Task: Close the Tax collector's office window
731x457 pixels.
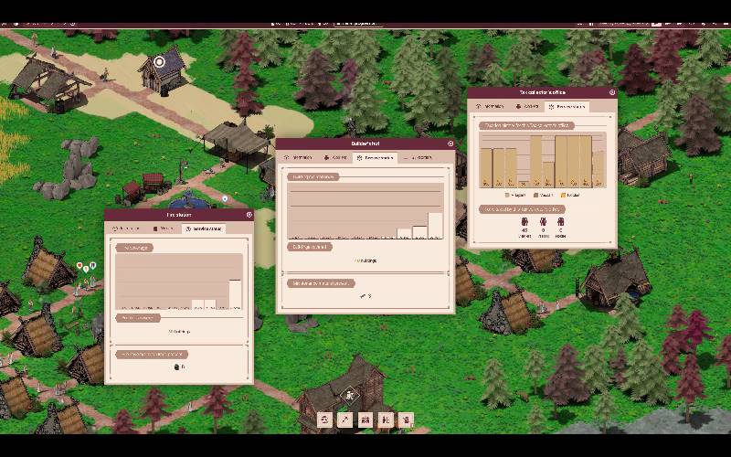Action: coord(612,92)
